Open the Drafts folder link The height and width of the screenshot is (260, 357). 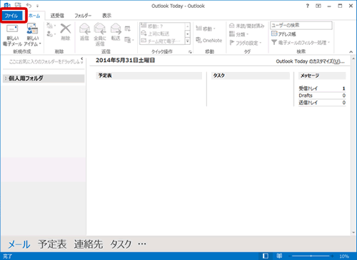pyautogui.click(x=306, y=95)
